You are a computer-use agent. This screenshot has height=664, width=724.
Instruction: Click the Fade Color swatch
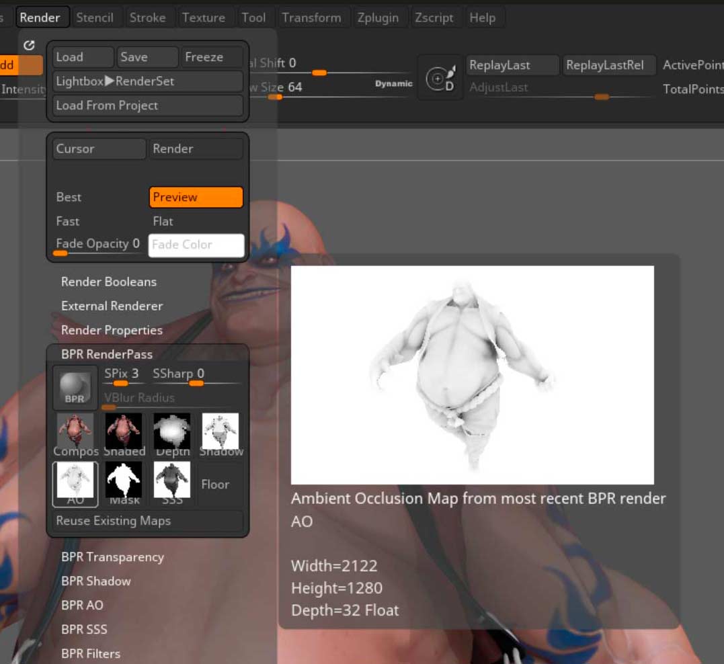pyautogui.click(x=196, y=245)
